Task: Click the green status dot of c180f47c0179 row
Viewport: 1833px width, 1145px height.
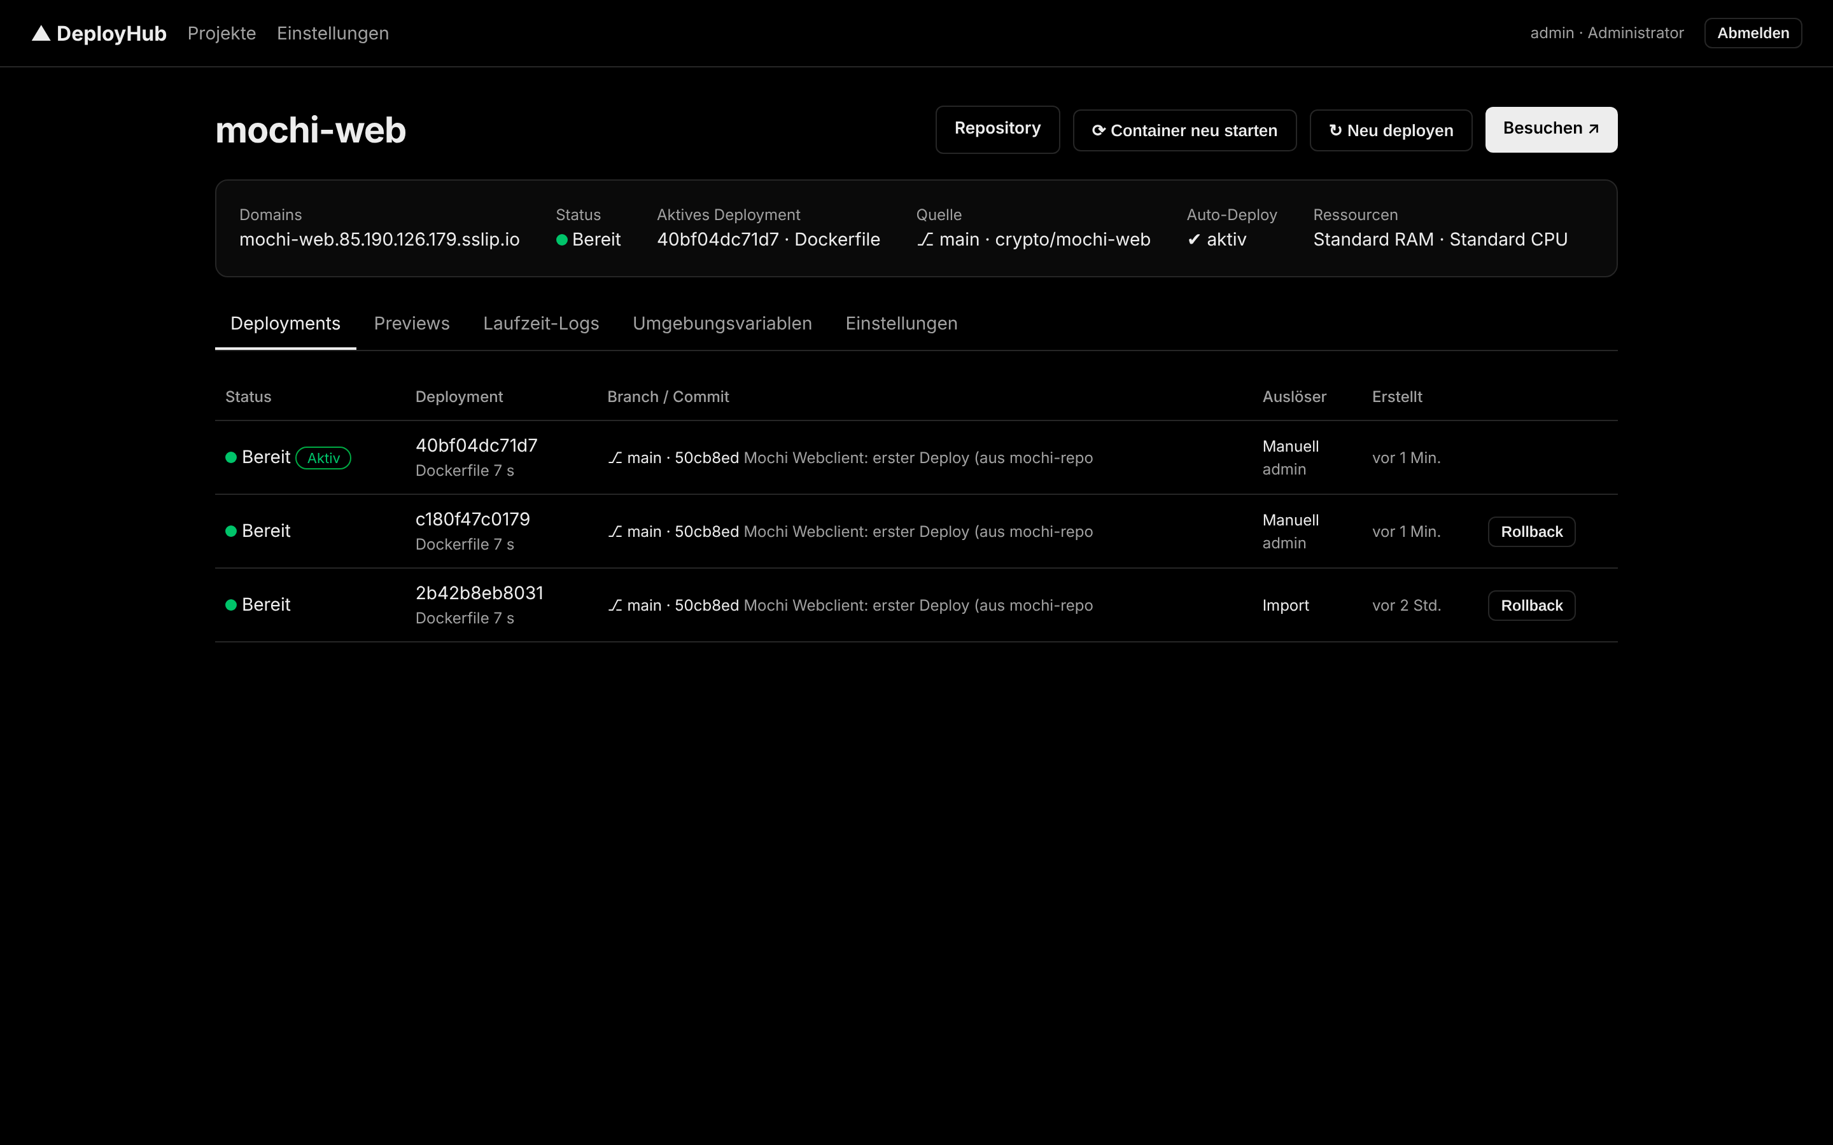Action: click(231, 531)
